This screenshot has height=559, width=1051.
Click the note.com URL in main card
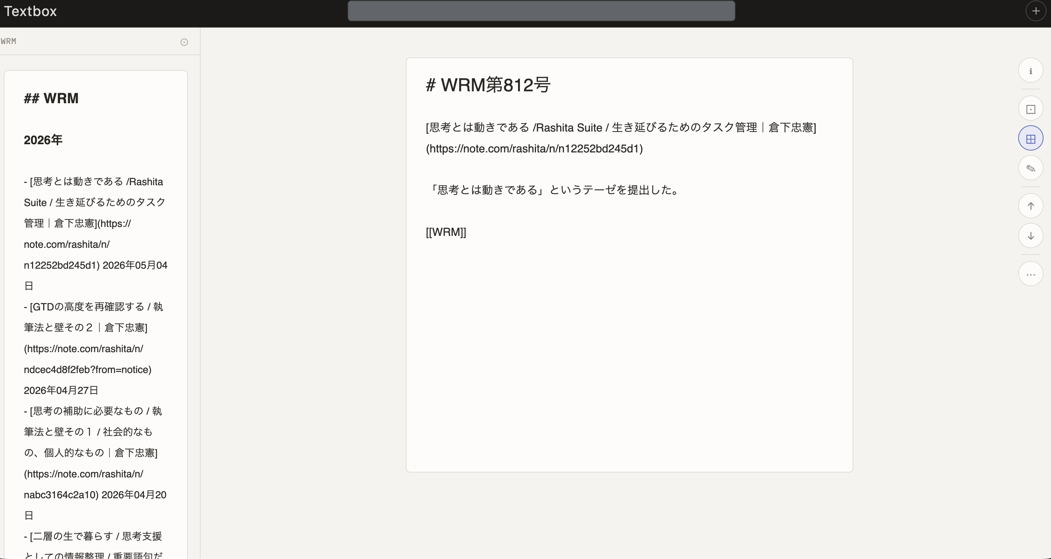(x=534, y=148)
